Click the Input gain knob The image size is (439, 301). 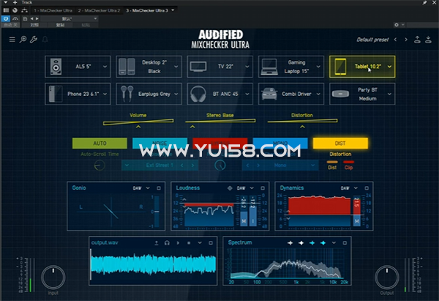[53, 278]
